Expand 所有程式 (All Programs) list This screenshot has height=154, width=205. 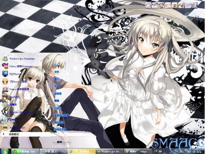pyautogui.click(x=26, y=134)
